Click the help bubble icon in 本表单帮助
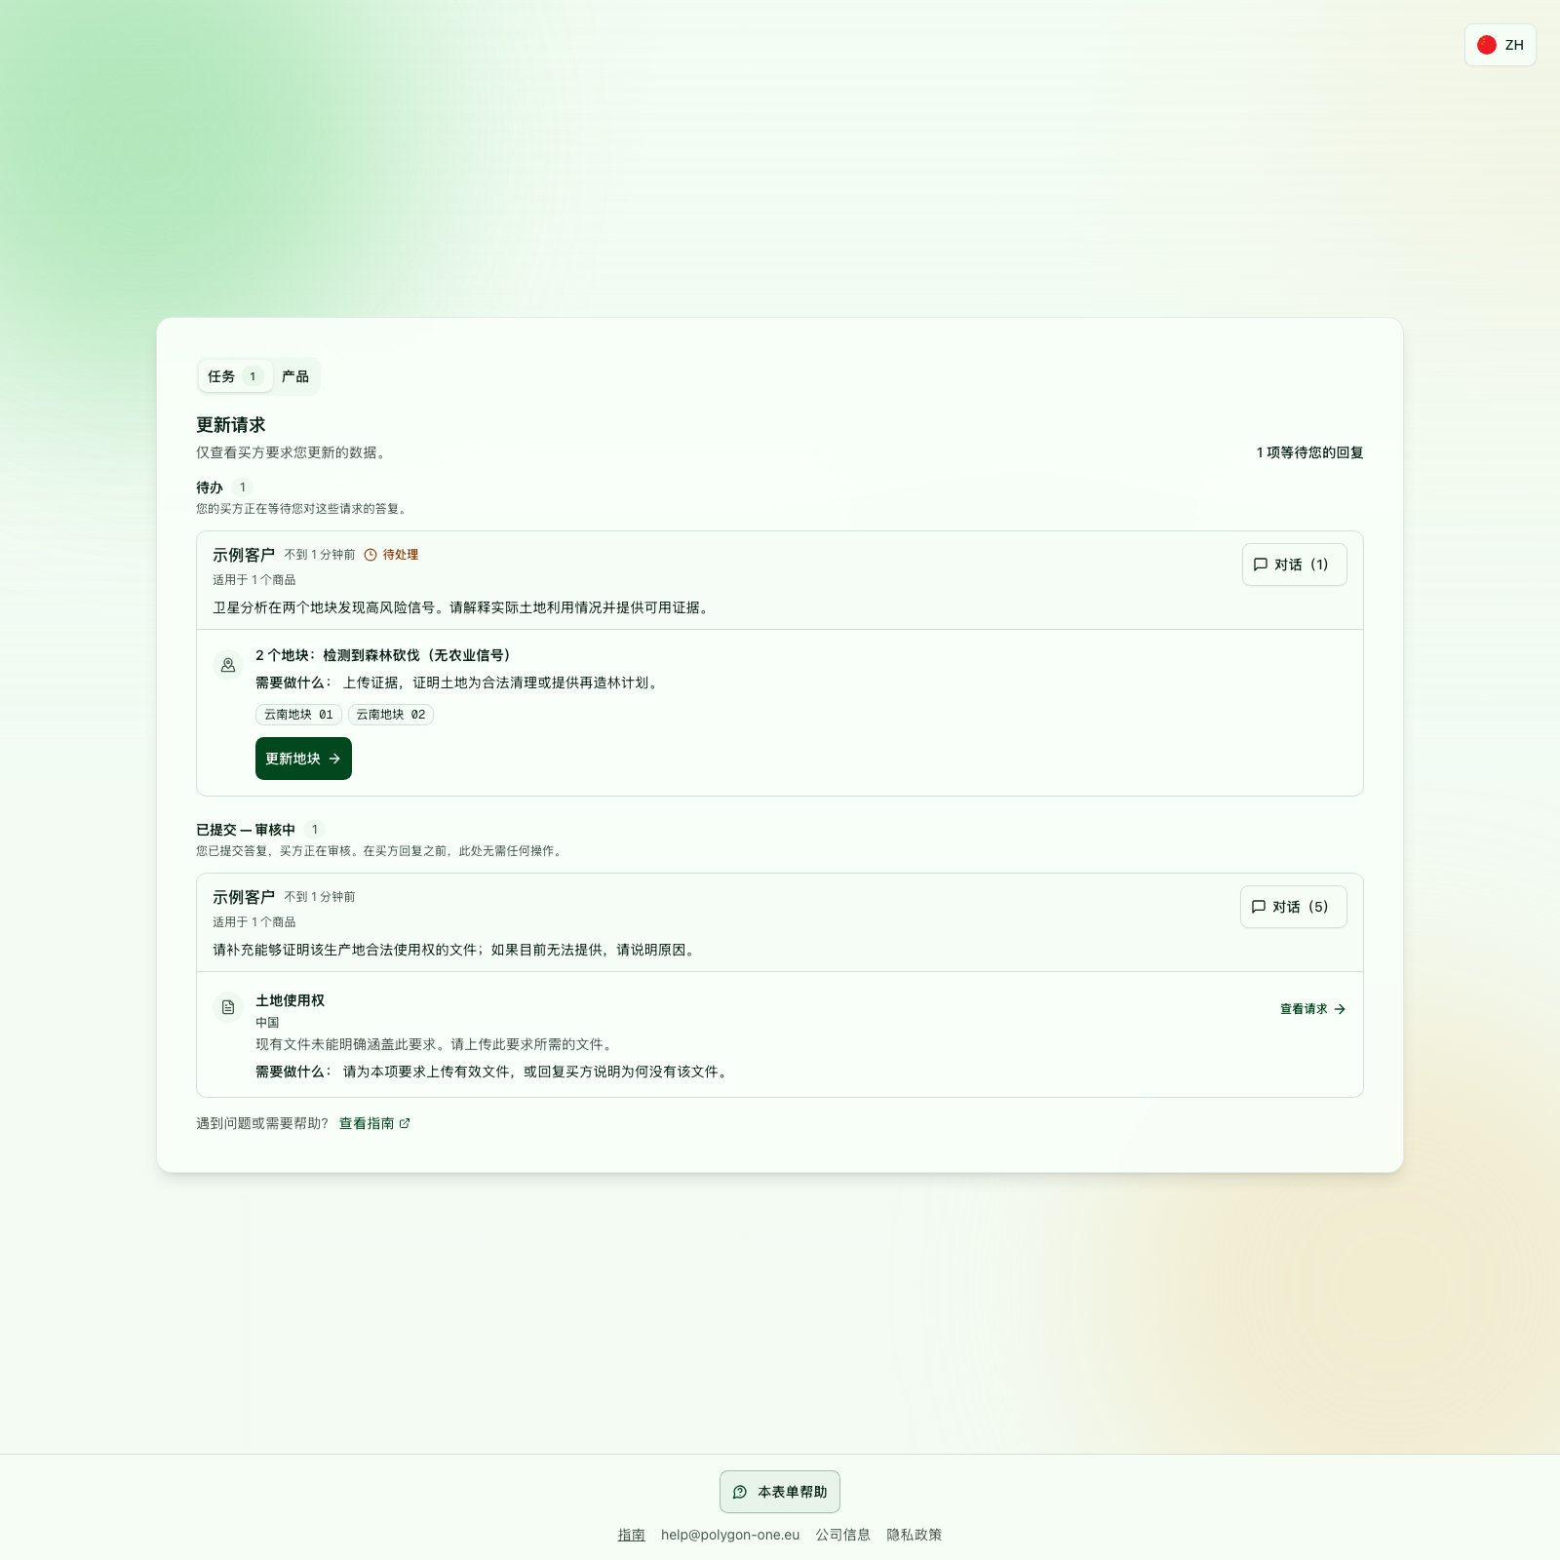Screen dimensions: 1560x1560 (740, 1492)
